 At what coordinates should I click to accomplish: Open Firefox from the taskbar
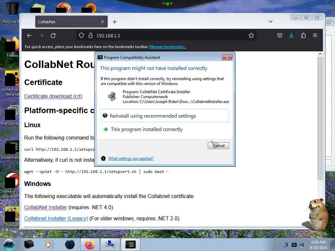pos(90,244)
